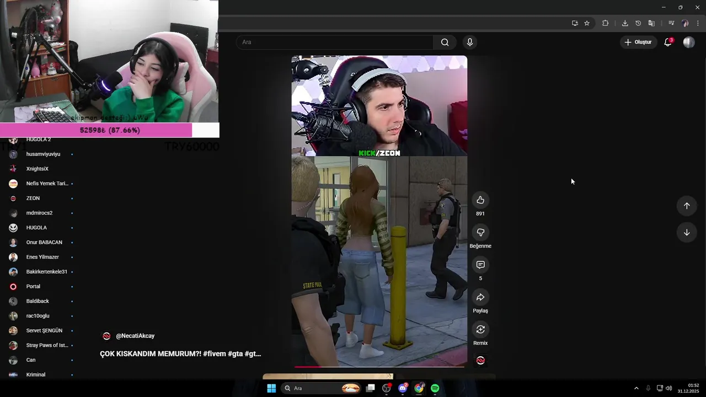Open Windows Start menu
The image size is (706, 397).
(271, 388)
